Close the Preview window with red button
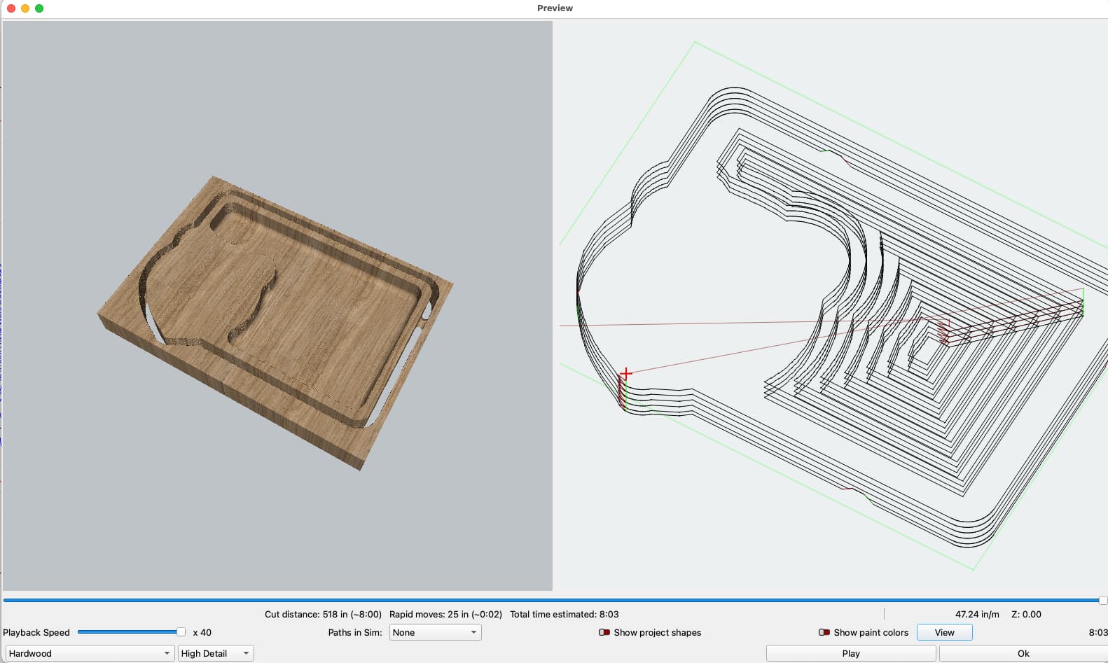This screenshot has width=1108, height=663. (x=11, y=8)
